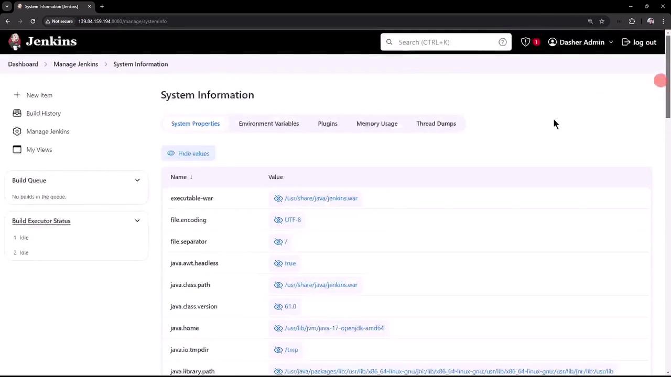Viewport: 671px width, 377px height.
Task: Open the security warnings shield icon
Action: 525,42
